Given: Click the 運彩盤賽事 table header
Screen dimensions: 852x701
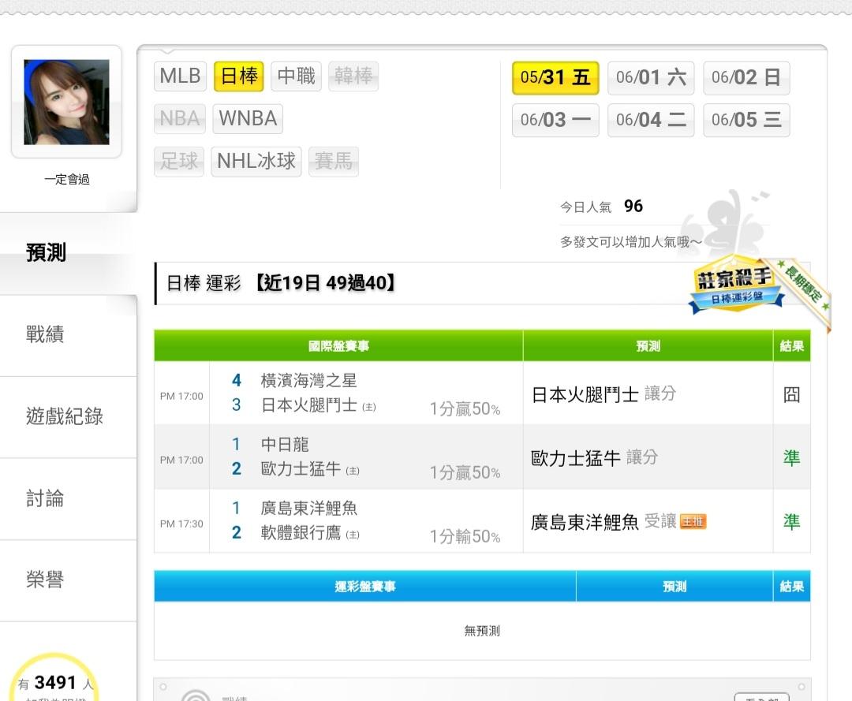Looking at the screenshot, I should 365,587.
